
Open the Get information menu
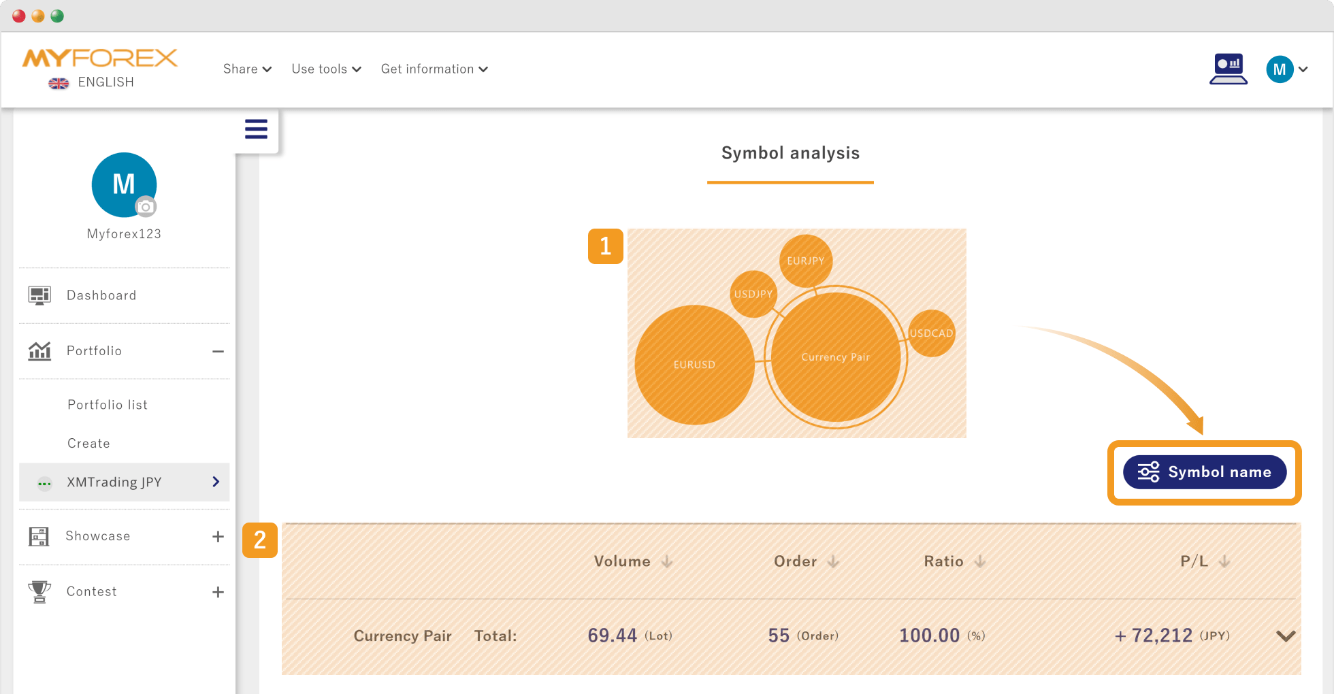click(x=434, y=69)
